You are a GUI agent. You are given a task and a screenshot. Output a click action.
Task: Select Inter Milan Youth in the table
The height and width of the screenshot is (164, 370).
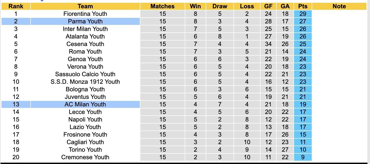85,29
